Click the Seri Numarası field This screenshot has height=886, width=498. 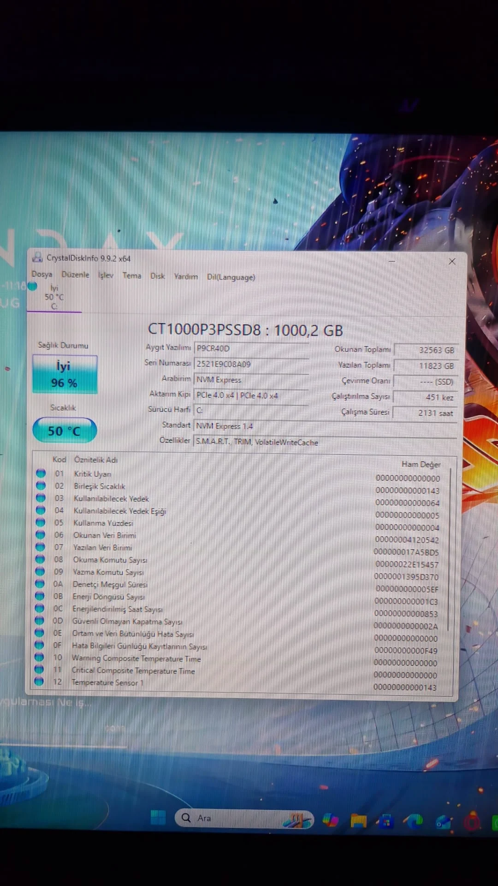coord(251,364)
